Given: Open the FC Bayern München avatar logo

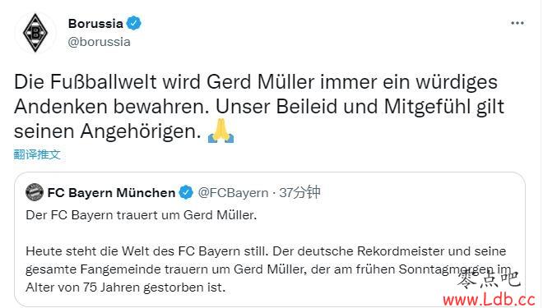Looking at the screenshot, I should coord(35,192).
